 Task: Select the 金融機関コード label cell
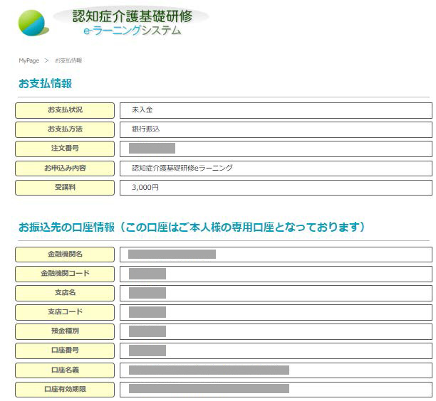(x=65, y=274)
